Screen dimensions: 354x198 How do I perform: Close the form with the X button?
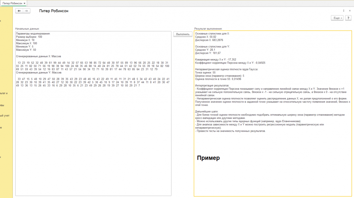point(350,11)
